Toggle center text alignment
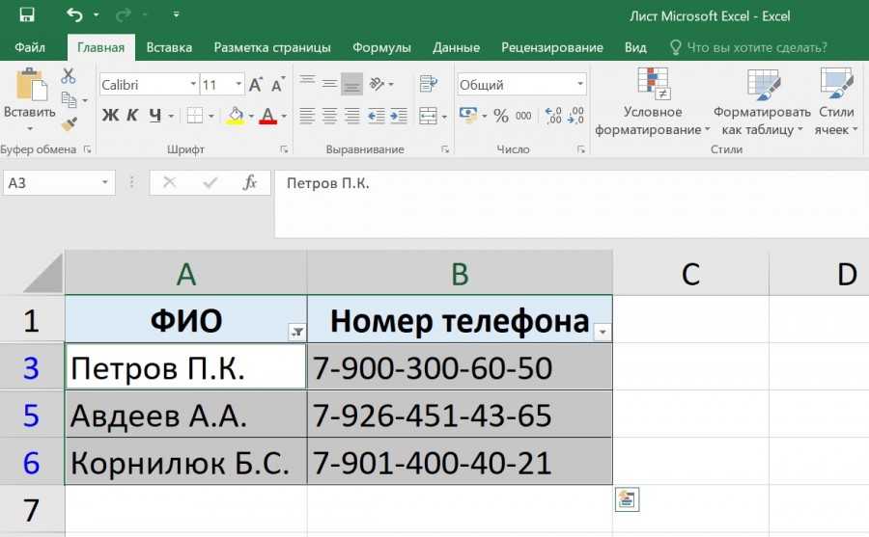869x537 pixels. click(x=329, y=116)
